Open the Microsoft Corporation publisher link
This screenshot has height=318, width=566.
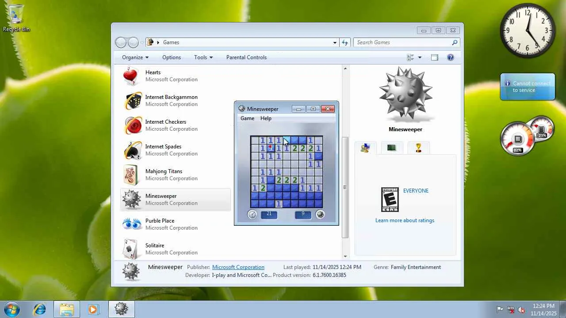point(238,267)
